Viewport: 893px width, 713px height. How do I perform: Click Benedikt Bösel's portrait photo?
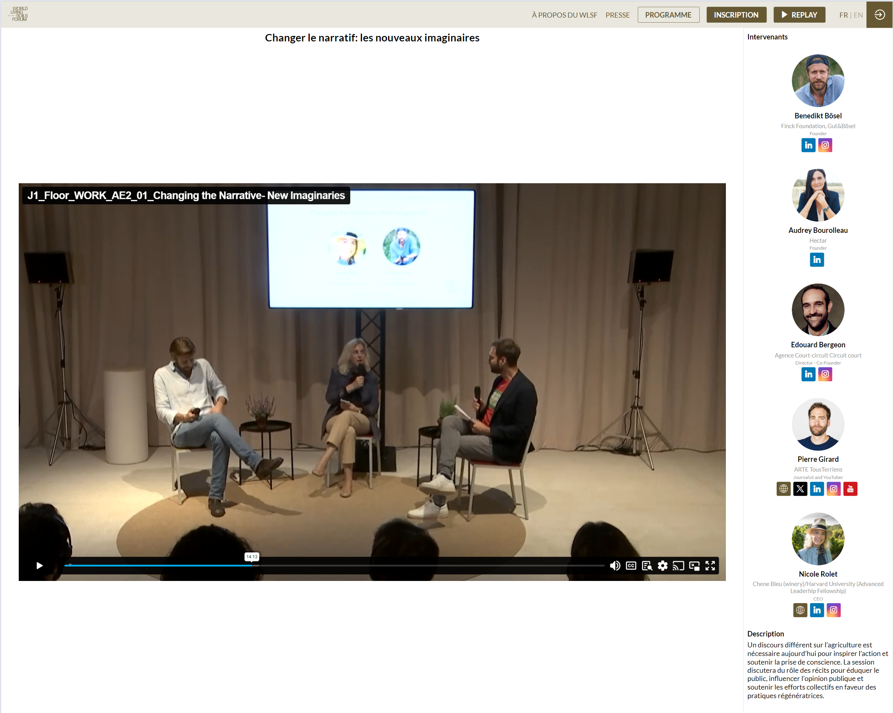[x=818, y=80]
